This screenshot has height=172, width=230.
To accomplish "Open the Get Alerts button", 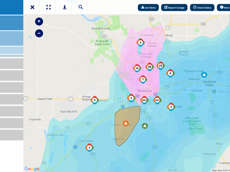I will coord(148,8).
